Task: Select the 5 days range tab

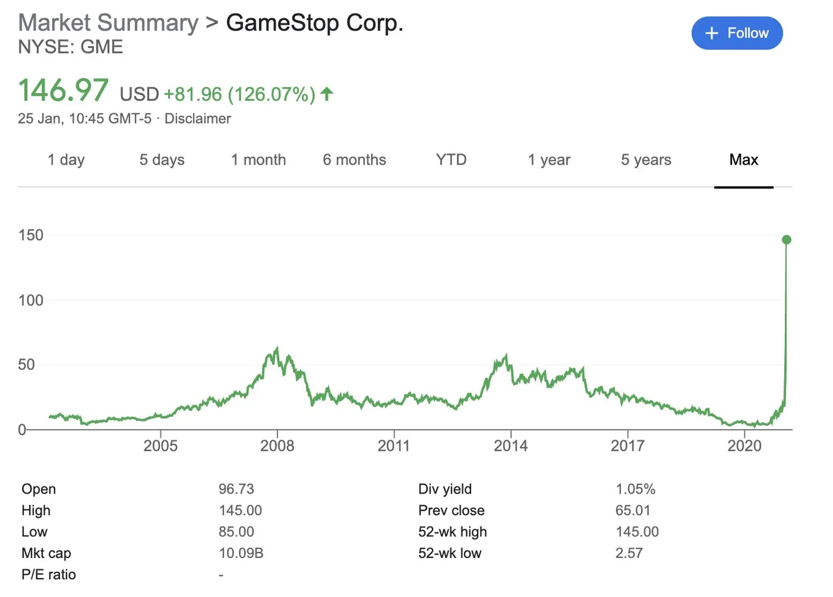Action: coord(162,160)
